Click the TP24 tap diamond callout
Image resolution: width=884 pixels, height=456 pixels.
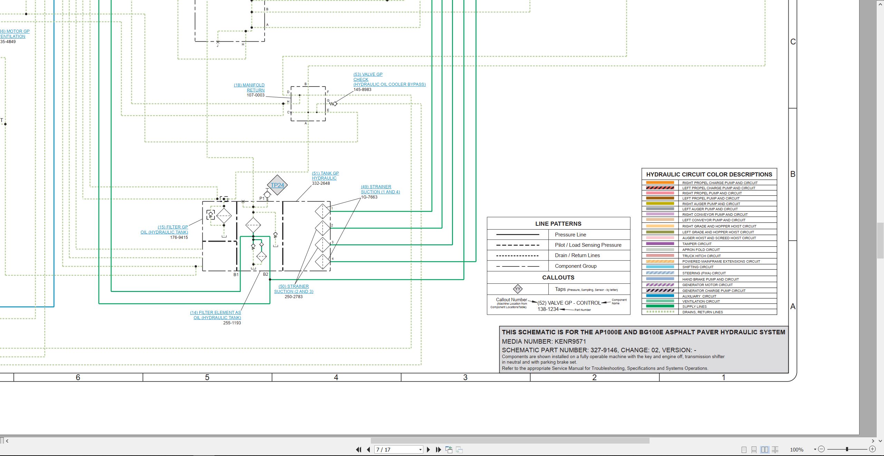point(277,185)
